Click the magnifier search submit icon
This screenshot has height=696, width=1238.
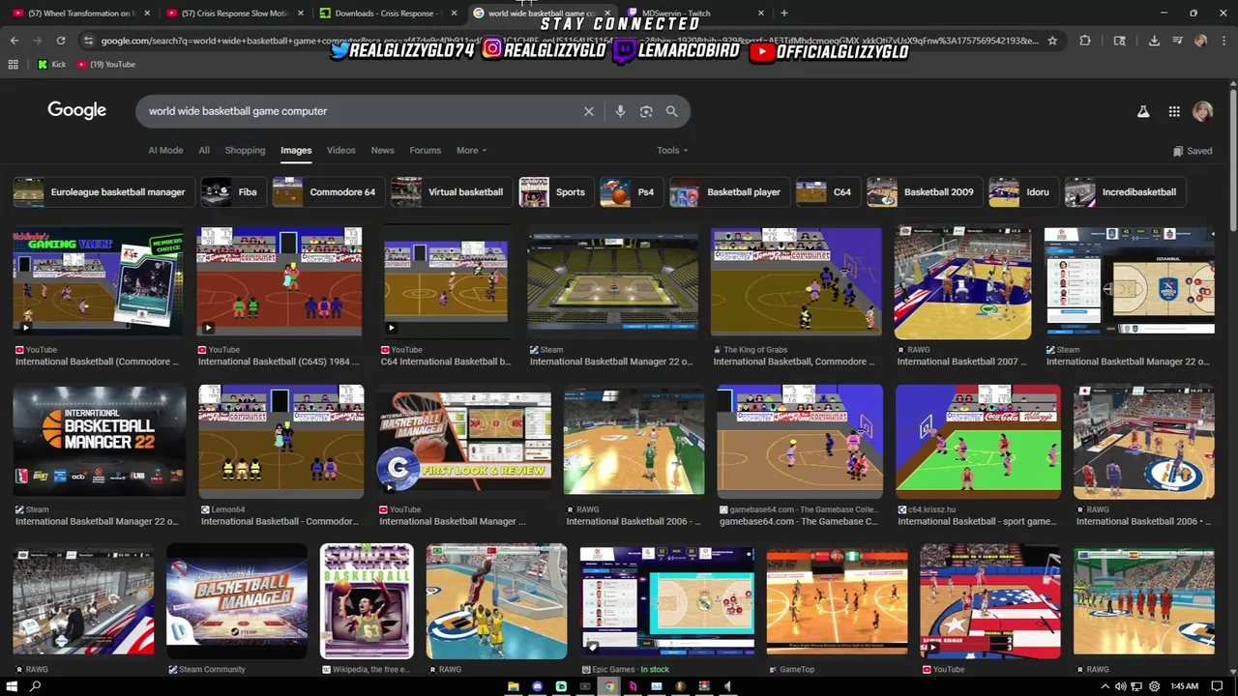point(671,111)
